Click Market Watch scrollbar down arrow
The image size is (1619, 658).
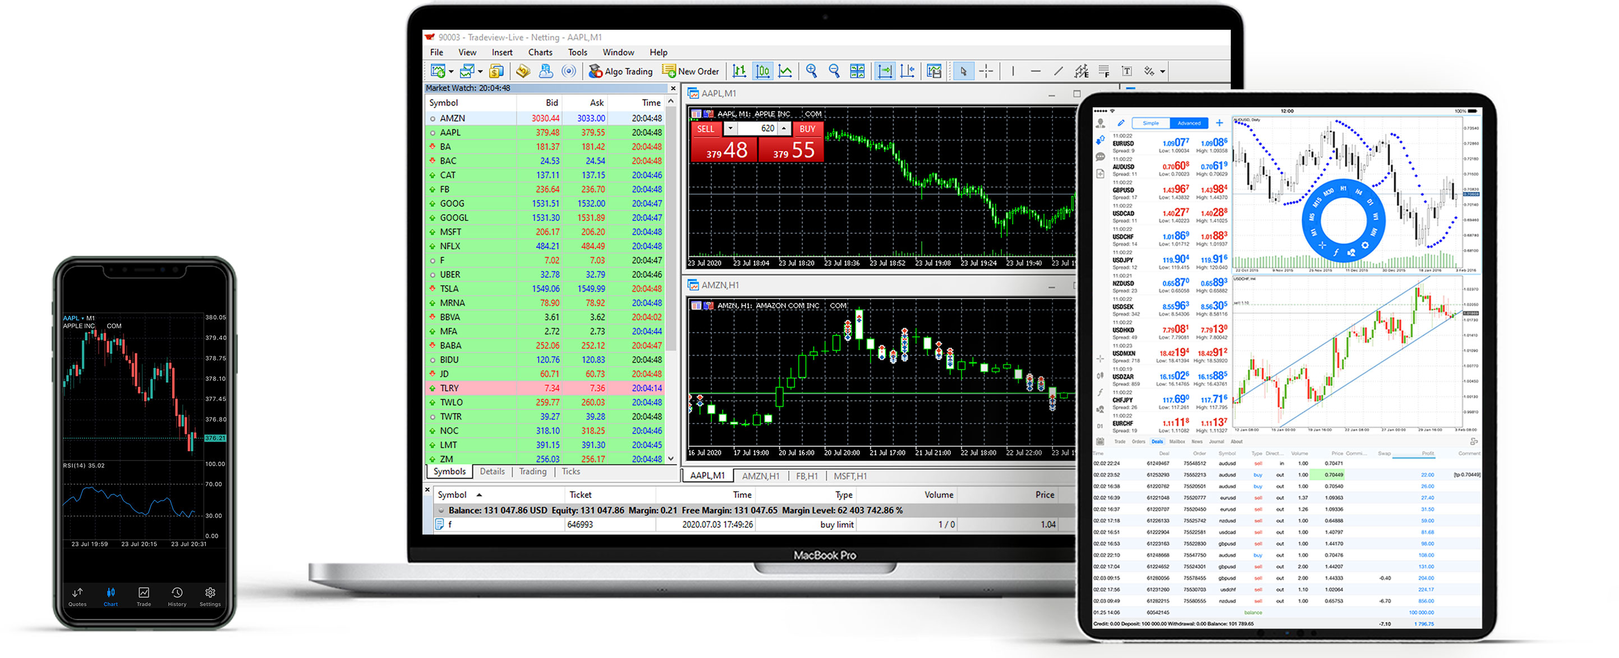tap(671, 459)
